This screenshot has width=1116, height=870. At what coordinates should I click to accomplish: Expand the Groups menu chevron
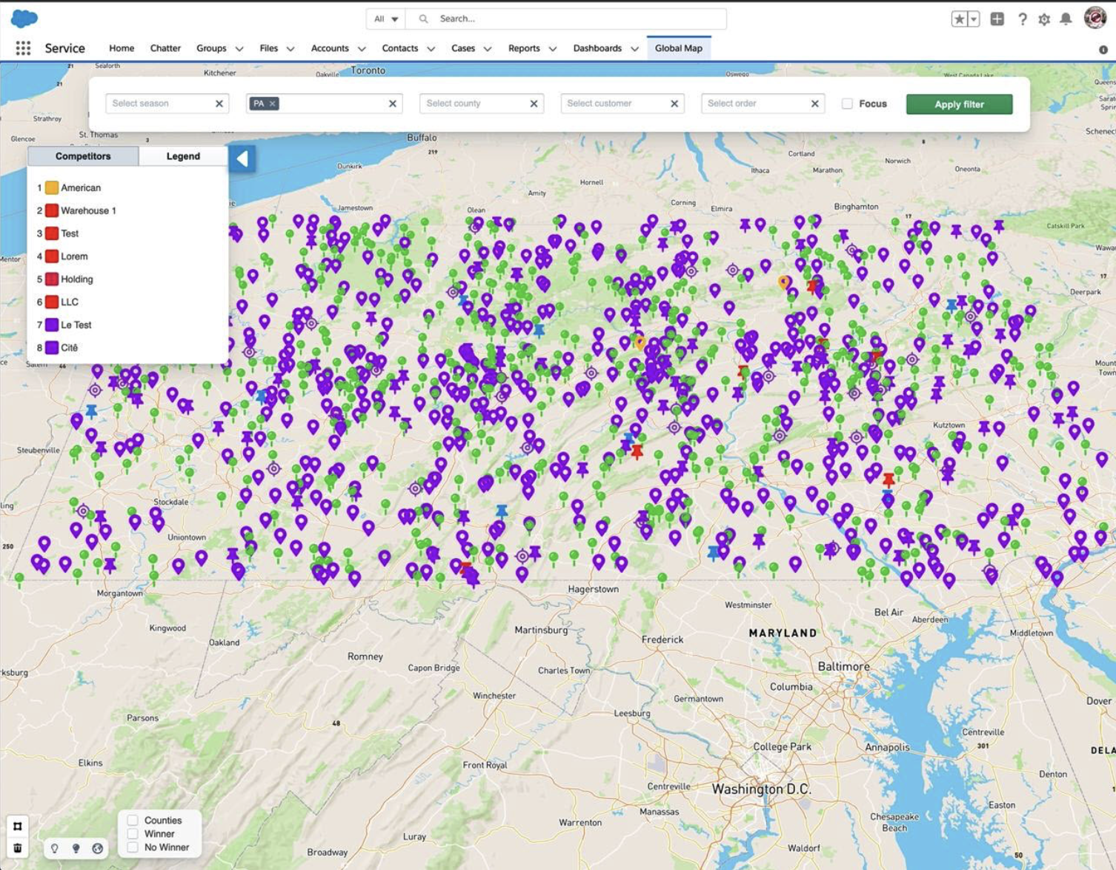pyautogui.click(x=239, y=49)
